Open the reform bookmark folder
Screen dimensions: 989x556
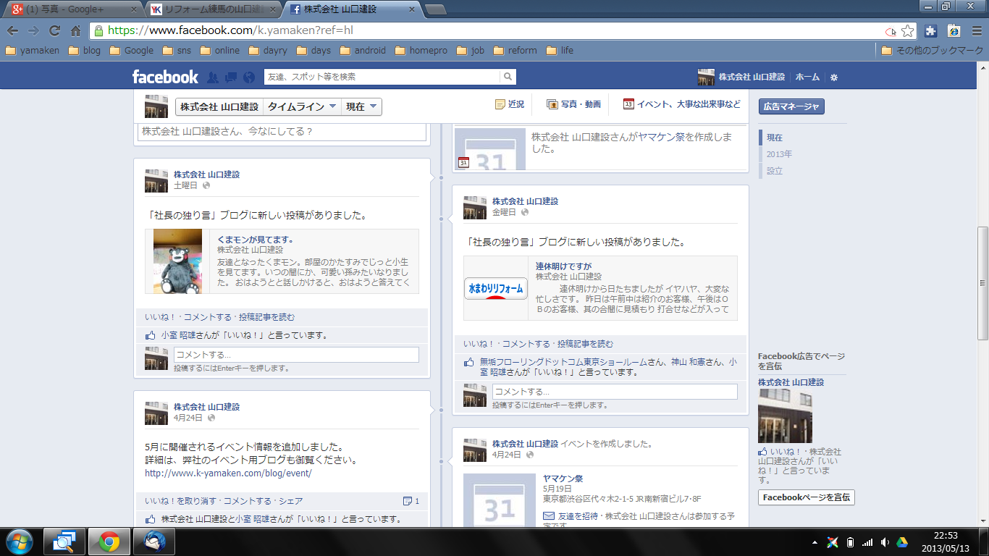515,51
